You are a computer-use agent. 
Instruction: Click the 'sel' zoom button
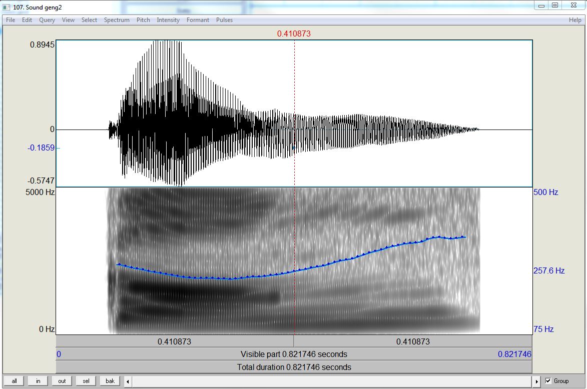click(86, 381)
